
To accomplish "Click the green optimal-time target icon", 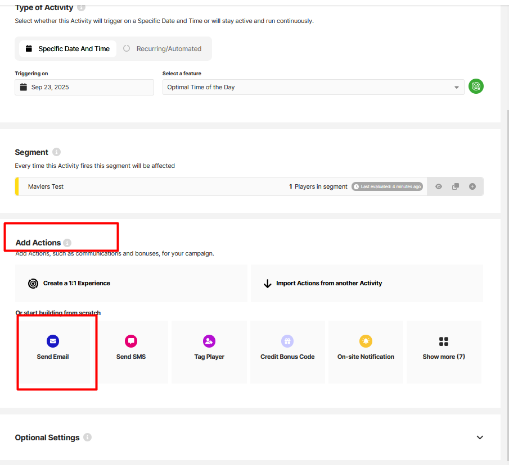I will [x=476, y=86].
